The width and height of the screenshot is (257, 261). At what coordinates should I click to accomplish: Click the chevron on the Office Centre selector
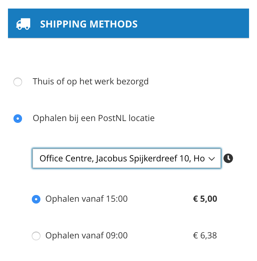[x=212, y=158]
